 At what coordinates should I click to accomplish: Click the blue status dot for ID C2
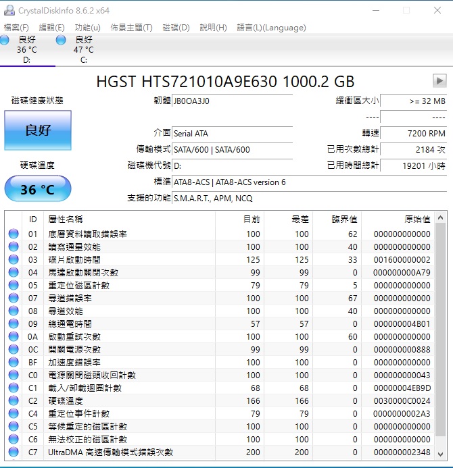14,400
